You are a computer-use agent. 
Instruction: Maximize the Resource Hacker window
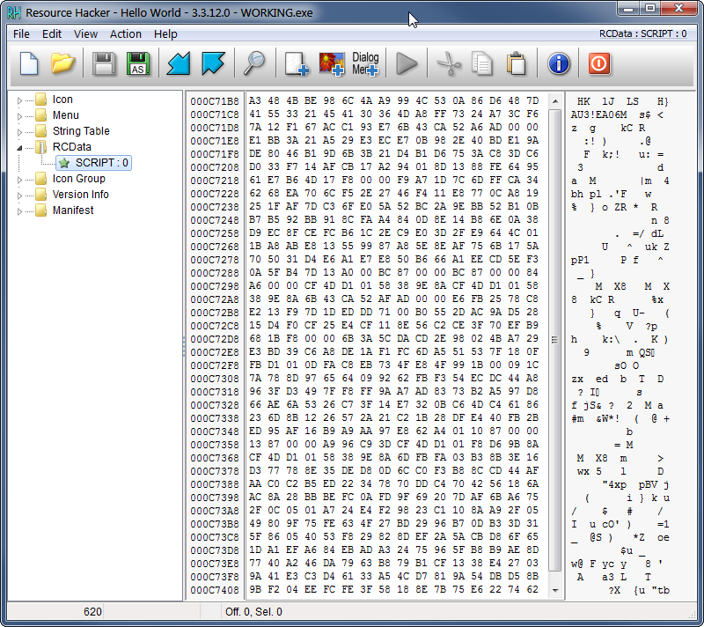(x=649, y=9)
